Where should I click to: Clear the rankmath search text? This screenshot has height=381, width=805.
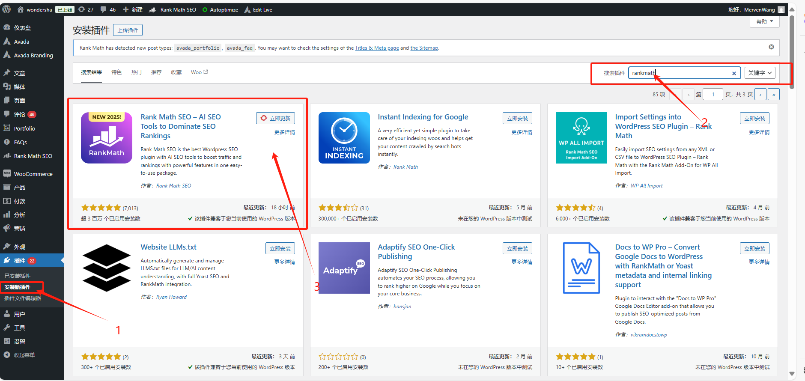coord(734,73)
